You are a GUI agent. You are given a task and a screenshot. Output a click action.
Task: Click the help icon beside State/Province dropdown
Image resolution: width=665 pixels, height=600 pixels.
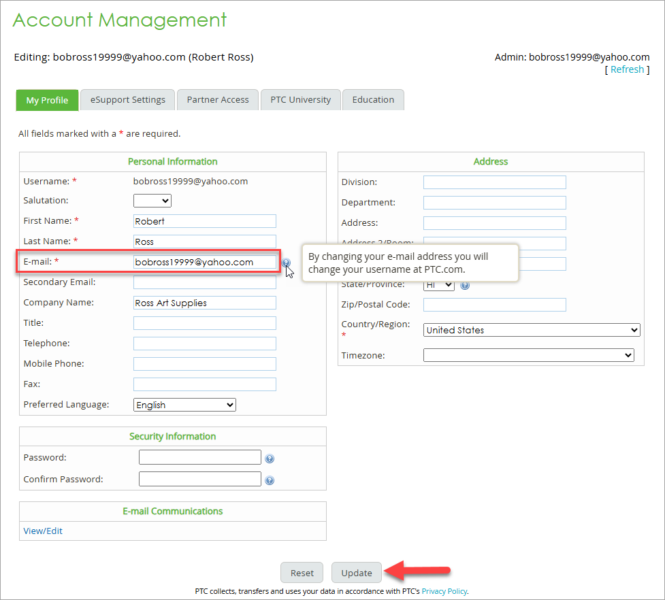click(x=465, y=285)
